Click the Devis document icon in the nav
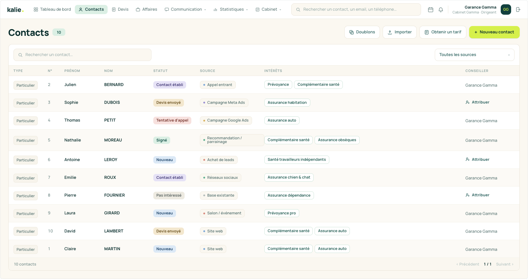Screen dimensions: 528x279 (x=114, y=9)
